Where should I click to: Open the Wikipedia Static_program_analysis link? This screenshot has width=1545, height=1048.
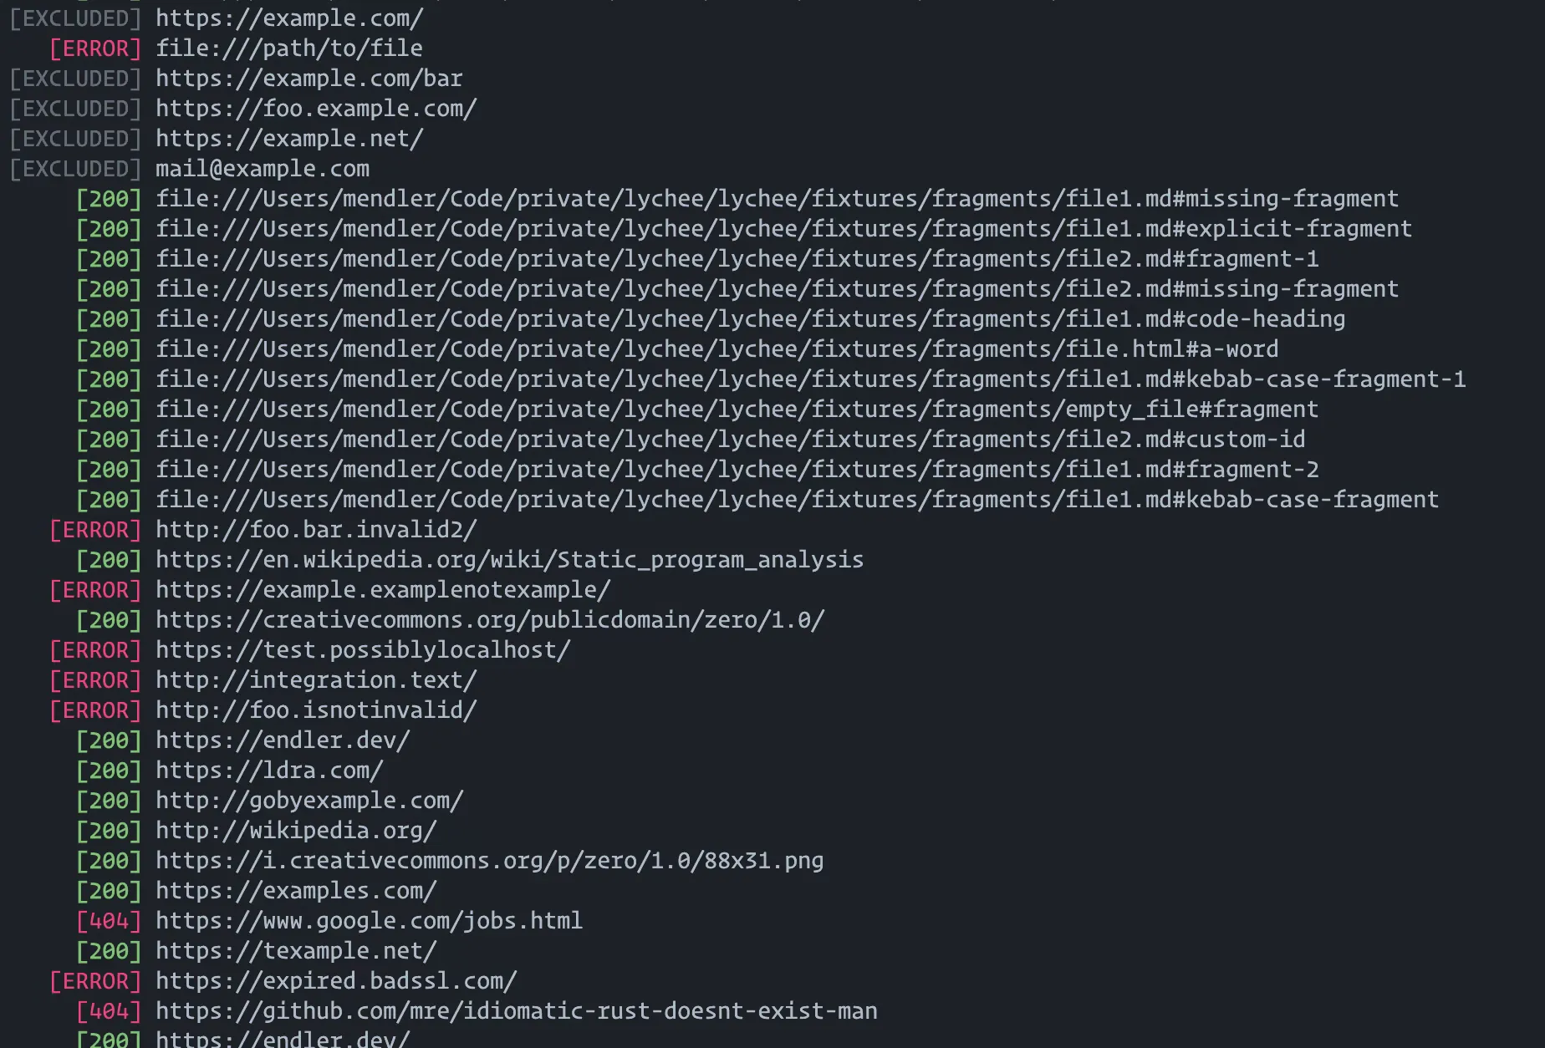click(509, 560)
